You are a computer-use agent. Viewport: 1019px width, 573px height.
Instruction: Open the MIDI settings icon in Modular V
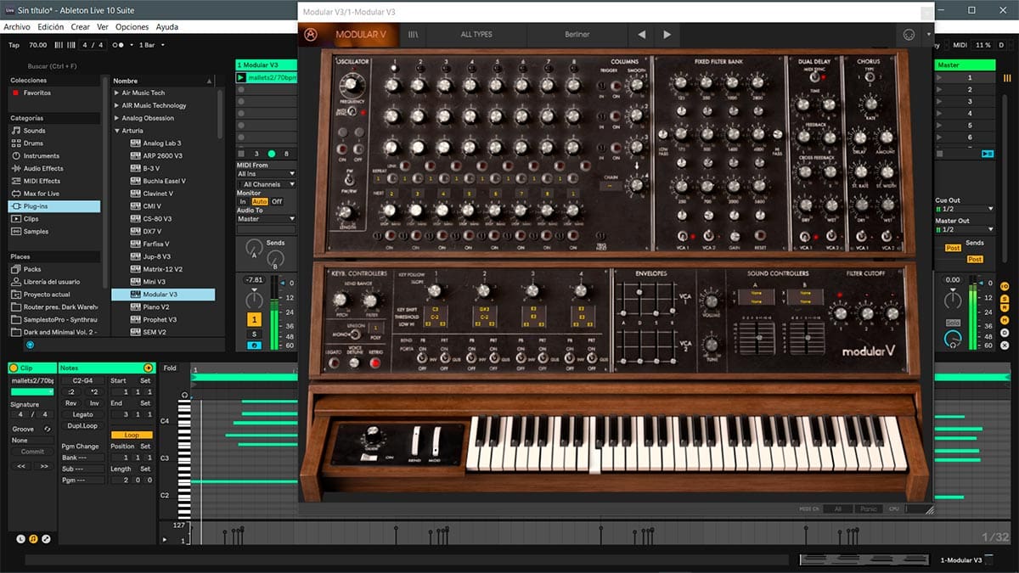point(909,35)
